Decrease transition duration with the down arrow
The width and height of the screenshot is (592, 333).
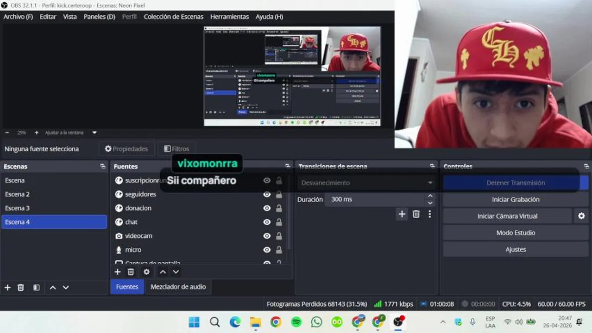pos(430,203)
